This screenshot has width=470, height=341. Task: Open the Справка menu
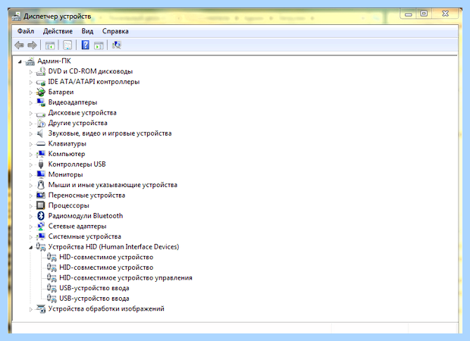[x=115, y=31]
